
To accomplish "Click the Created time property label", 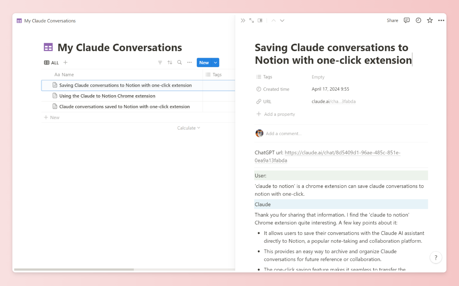I will [x=273, y=89].
